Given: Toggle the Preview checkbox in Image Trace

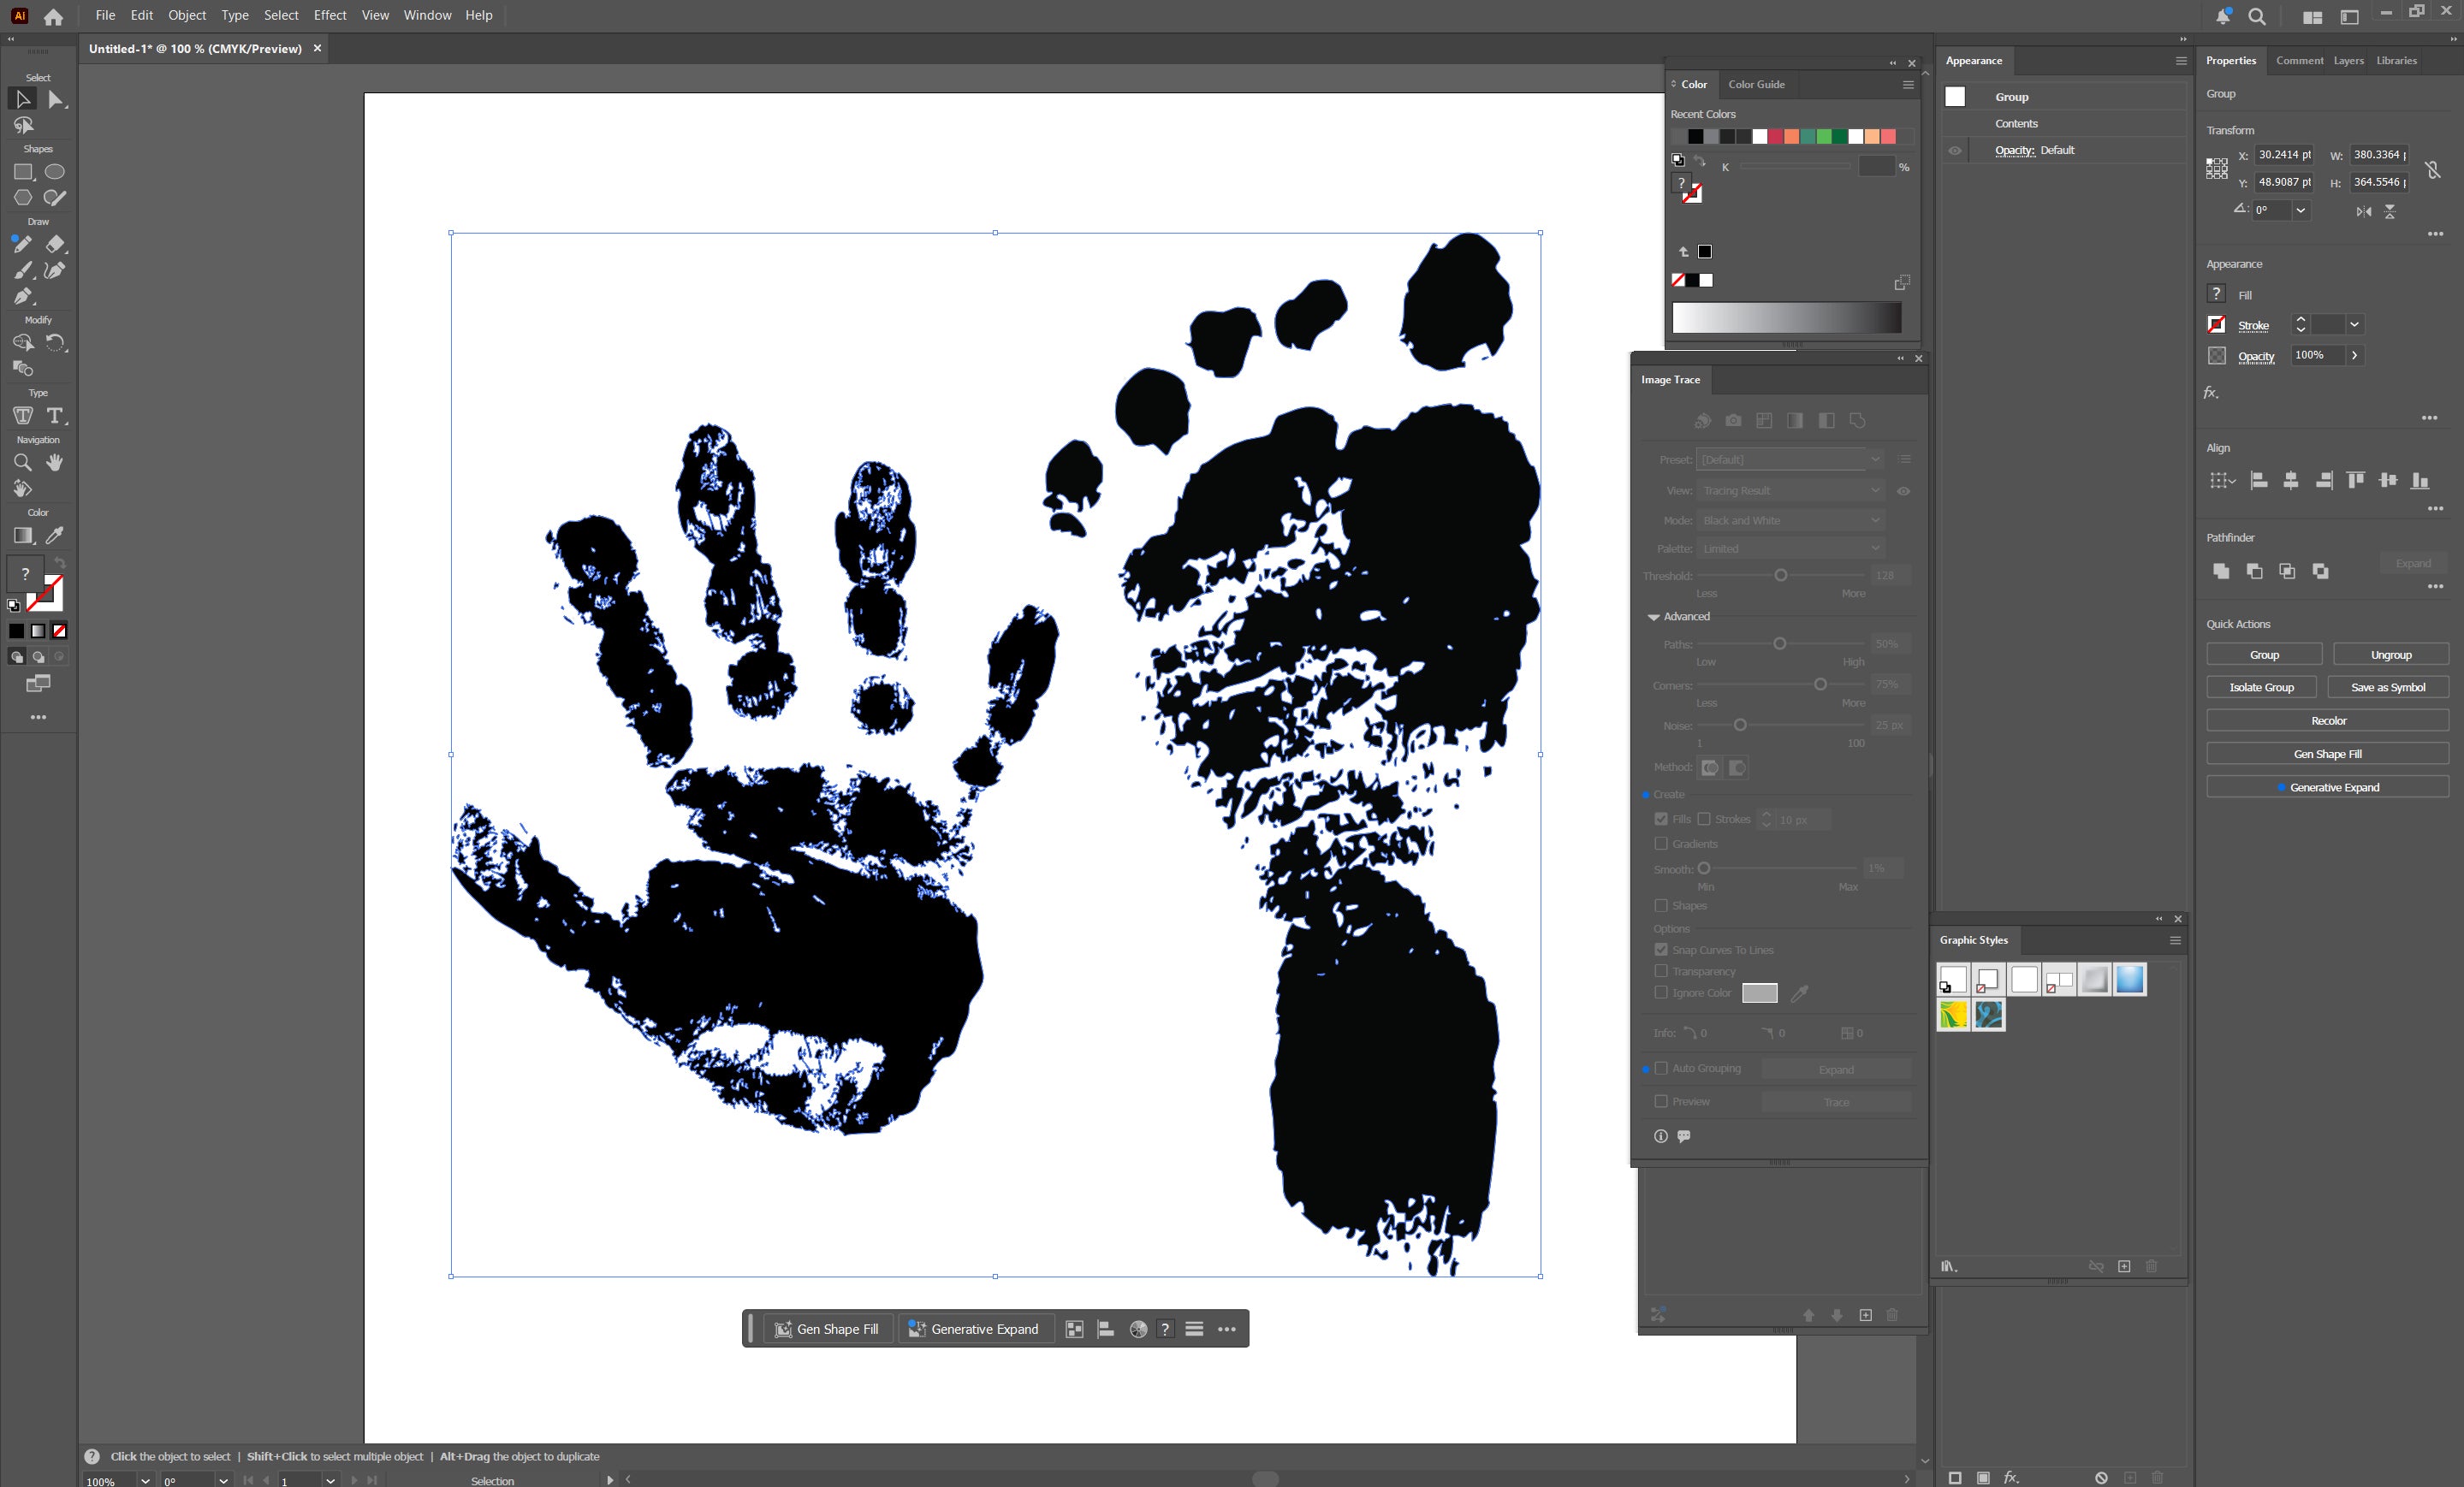Looking at the screenshot, I should point(1661,1101).
